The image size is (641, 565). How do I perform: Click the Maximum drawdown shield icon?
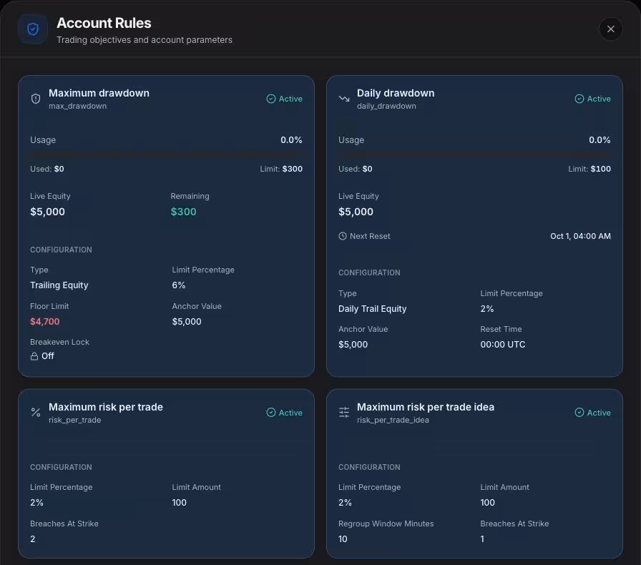36,99
